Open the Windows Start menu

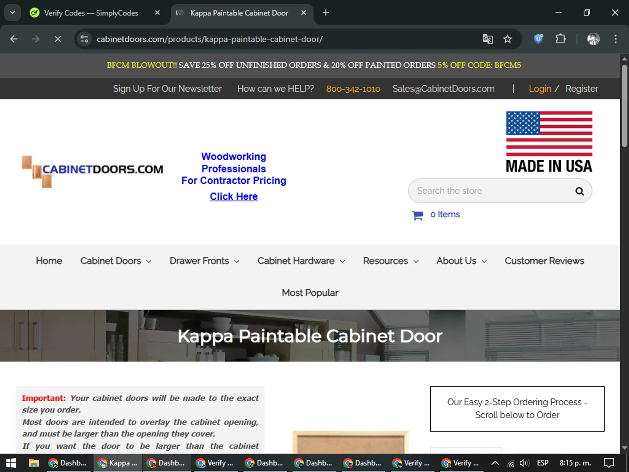11,463
